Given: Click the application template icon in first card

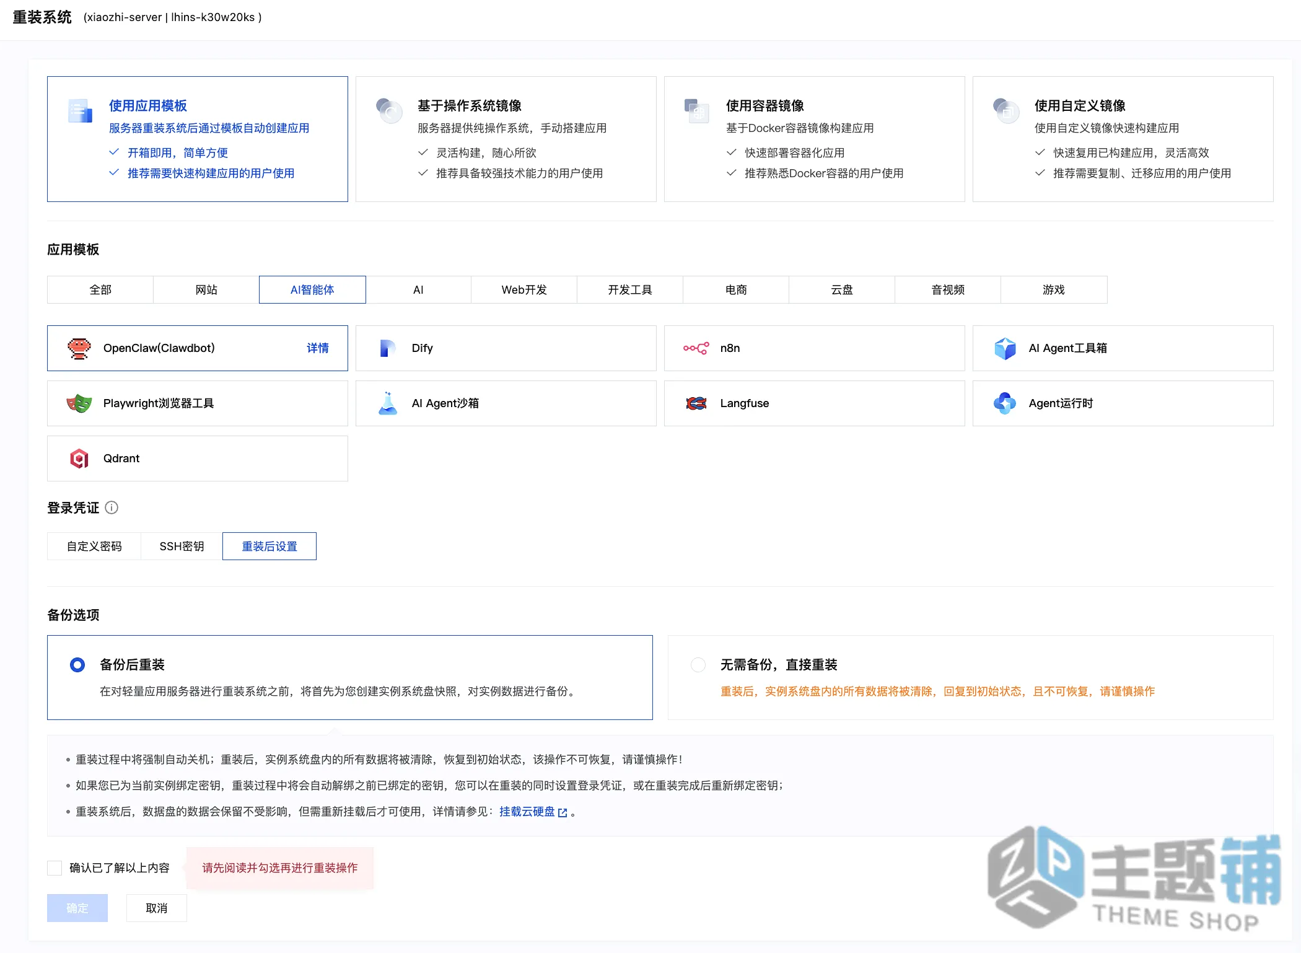Looking at the screenshot, I should point(80,111).
